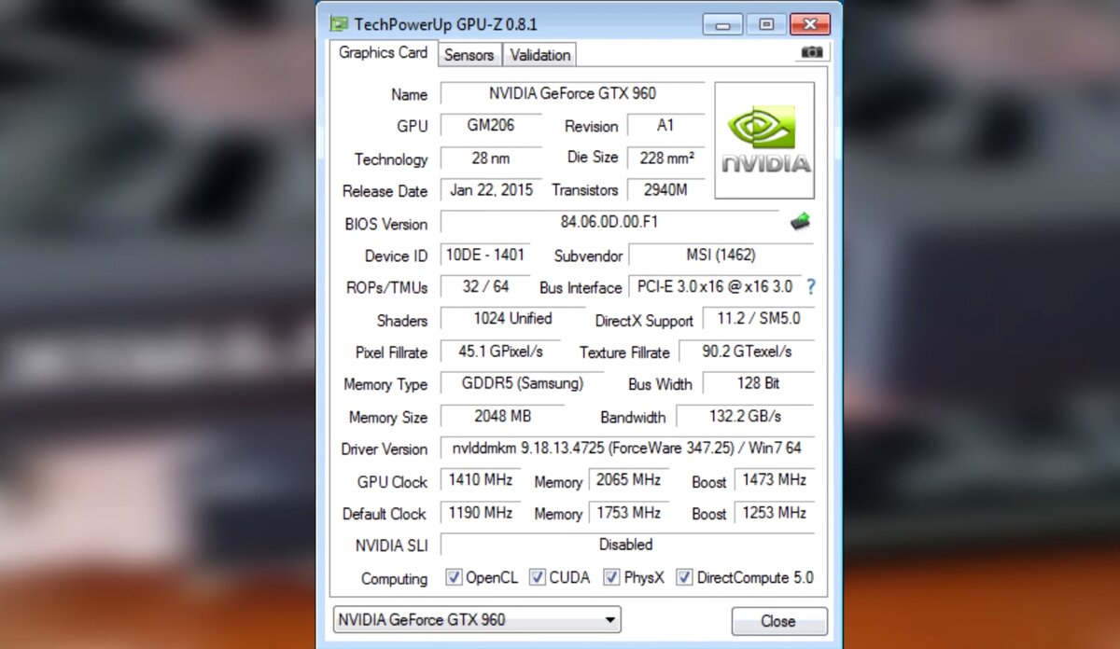Toggle the PhysX checkbox
This screenshot has width=1120, height=649.
click(x=611, y=577)
